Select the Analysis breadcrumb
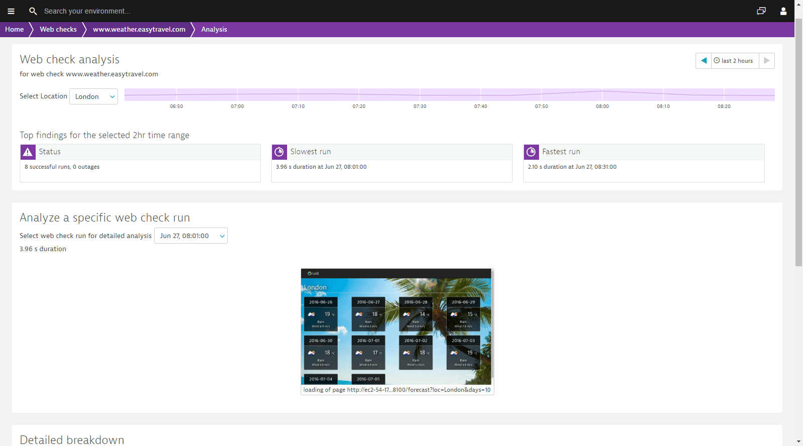803x446 pixels. [x=214, y=30]
